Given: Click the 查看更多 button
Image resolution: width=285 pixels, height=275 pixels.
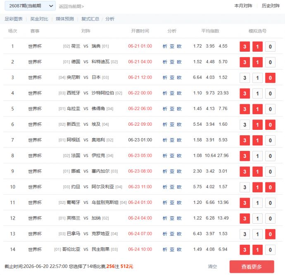Looking at the screenshot, I should pos(252,267).
